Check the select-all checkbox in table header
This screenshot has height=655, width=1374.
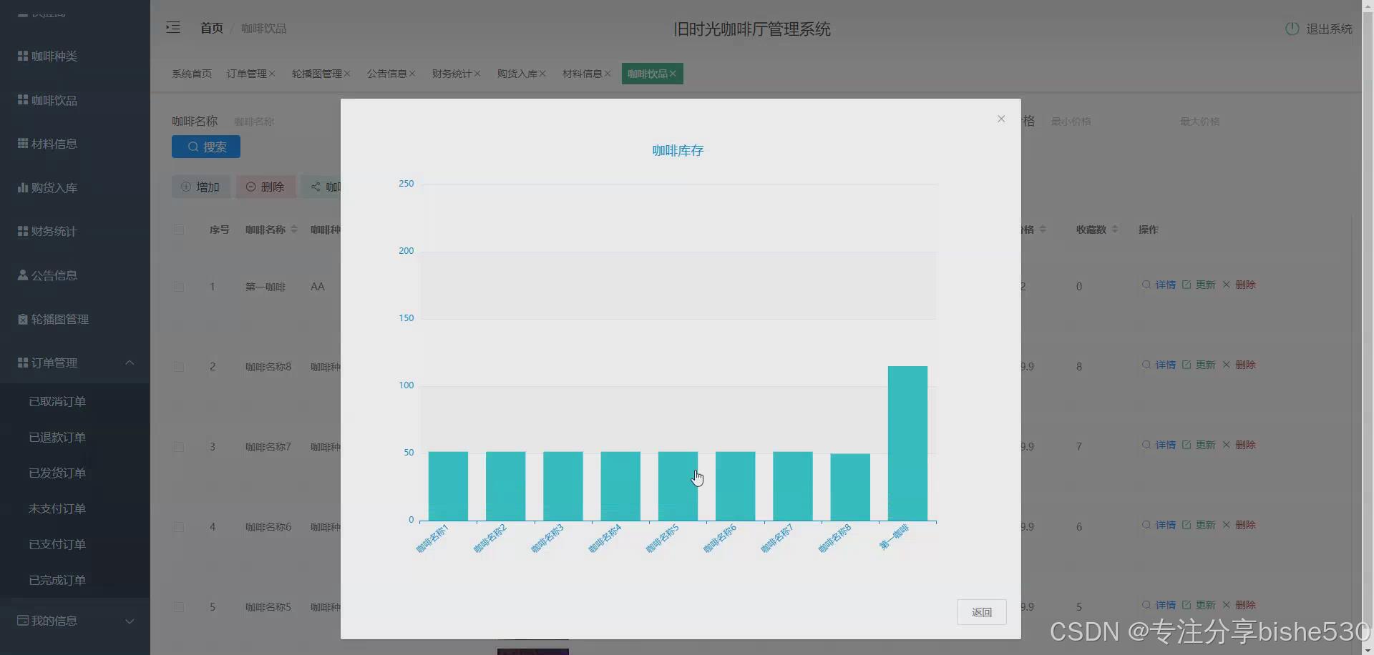point(179,229)
